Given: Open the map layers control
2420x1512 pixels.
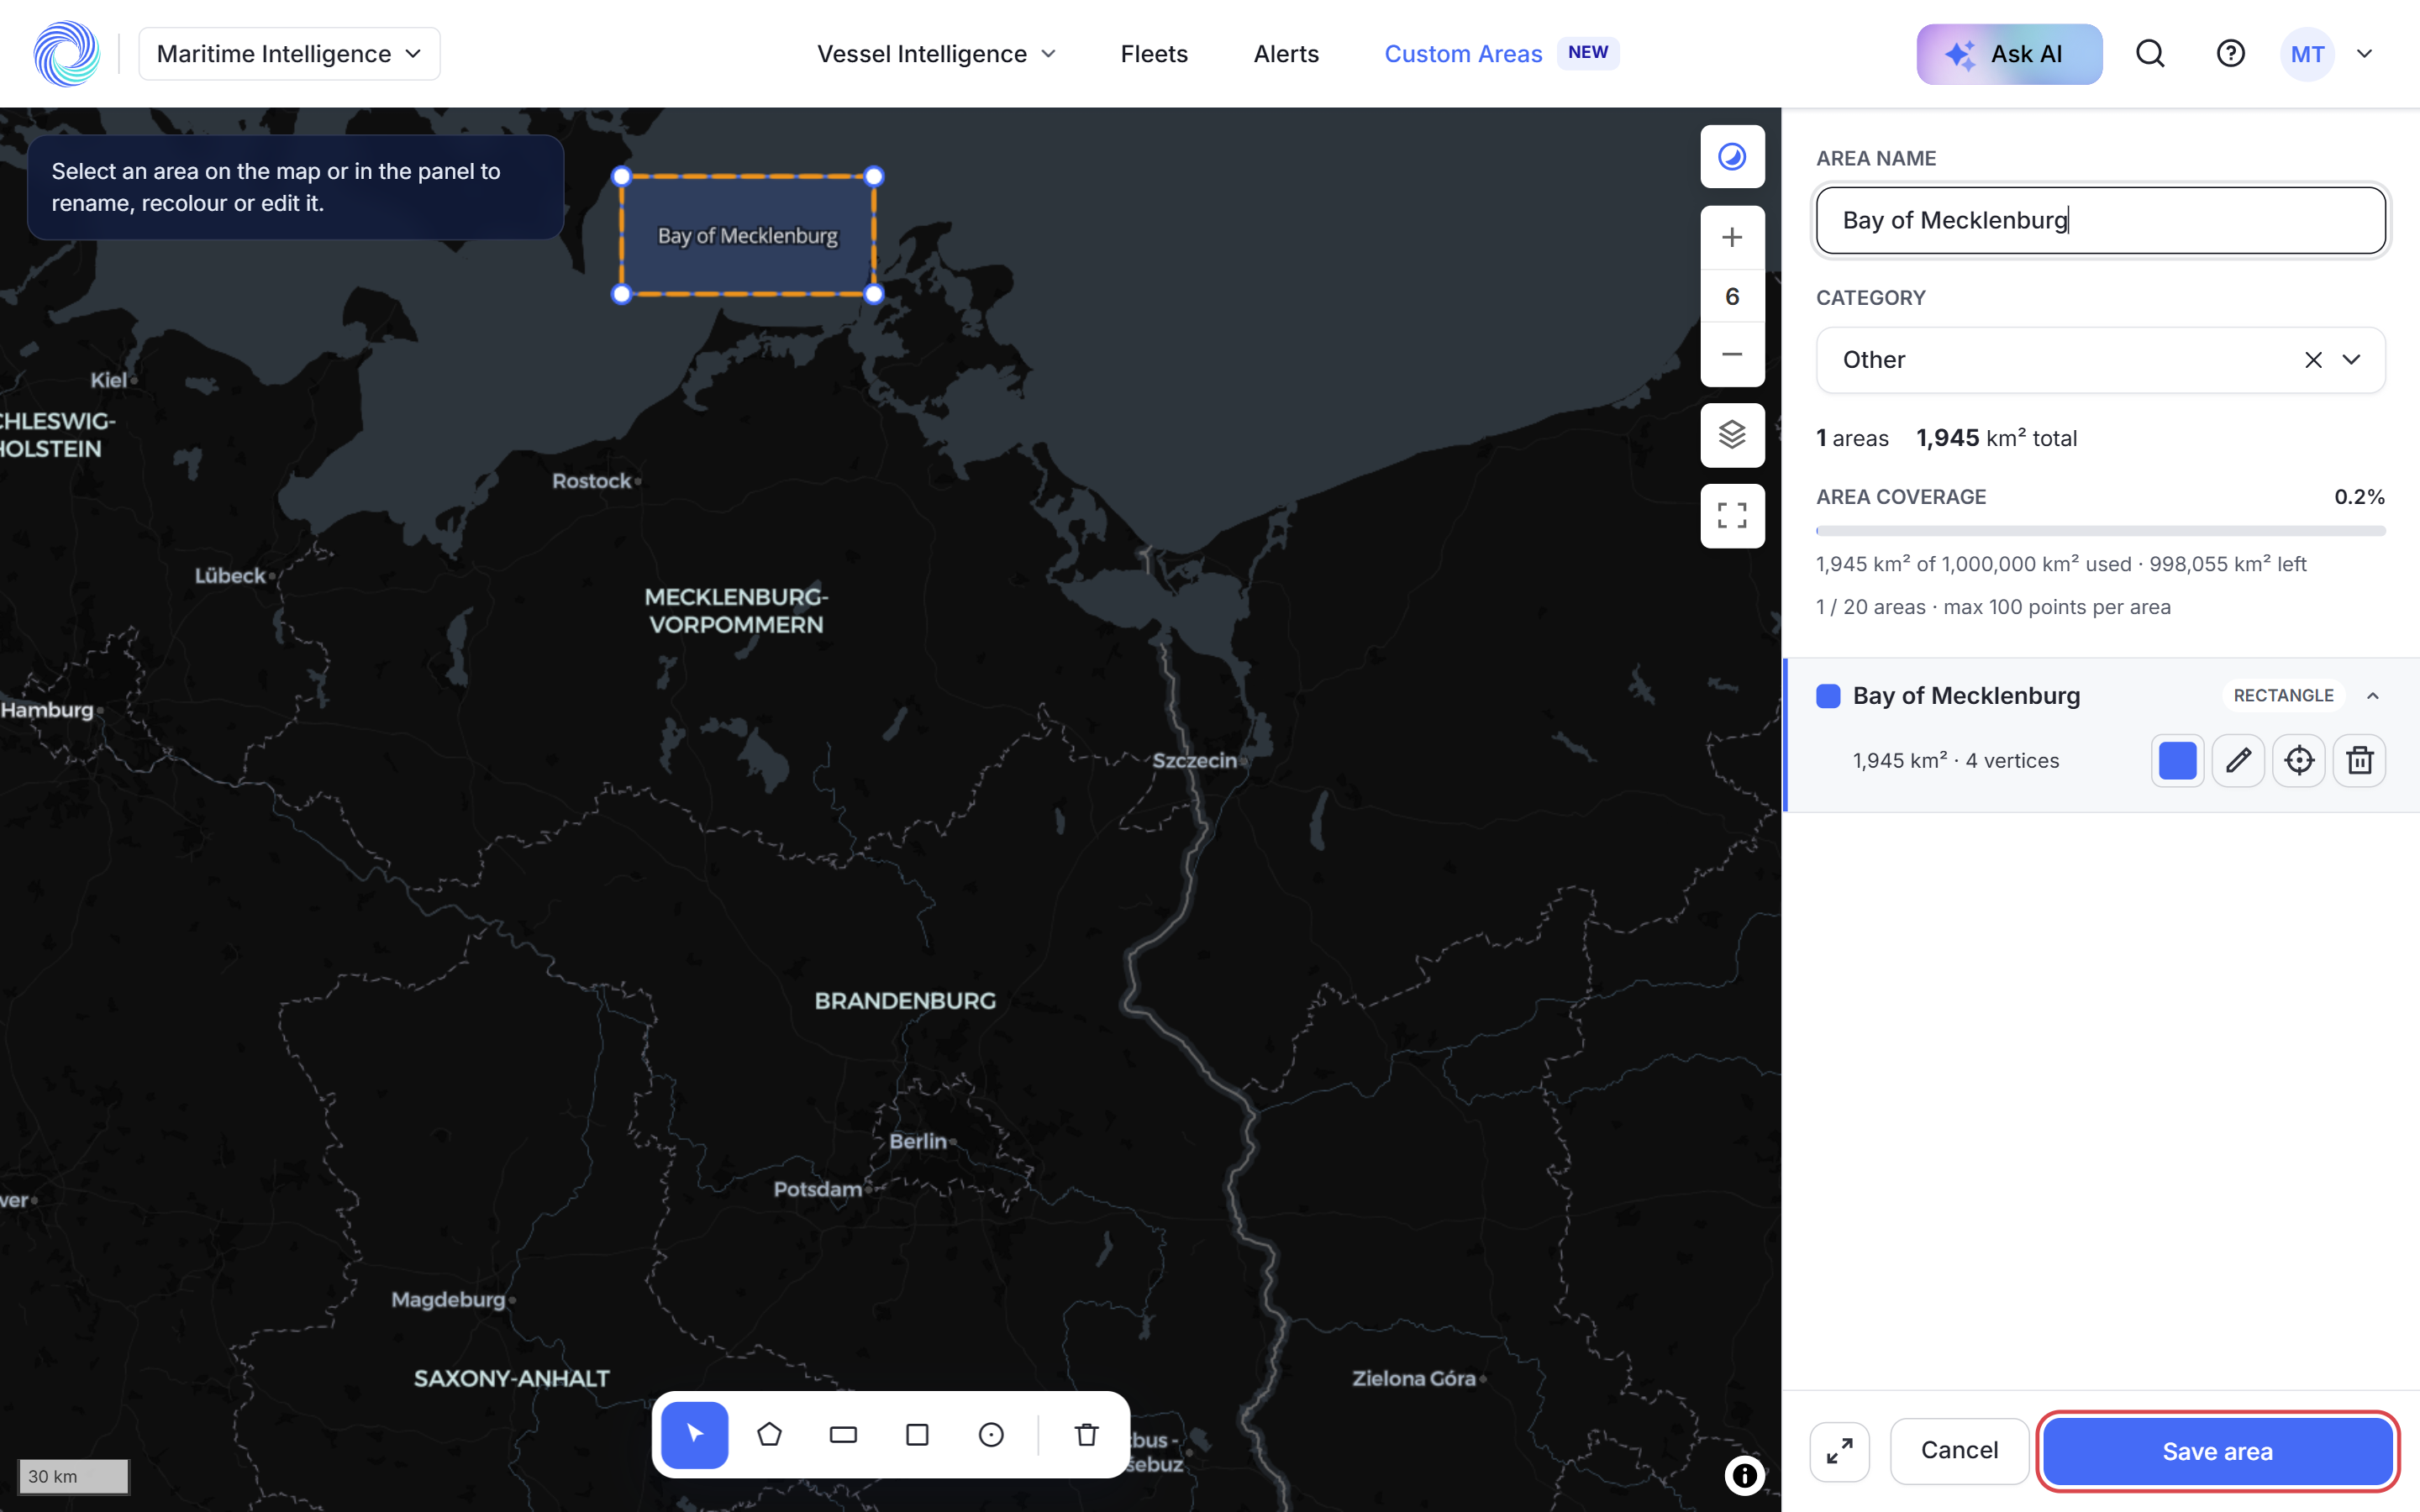Looking at the screenshot, I should point(1732,435).
